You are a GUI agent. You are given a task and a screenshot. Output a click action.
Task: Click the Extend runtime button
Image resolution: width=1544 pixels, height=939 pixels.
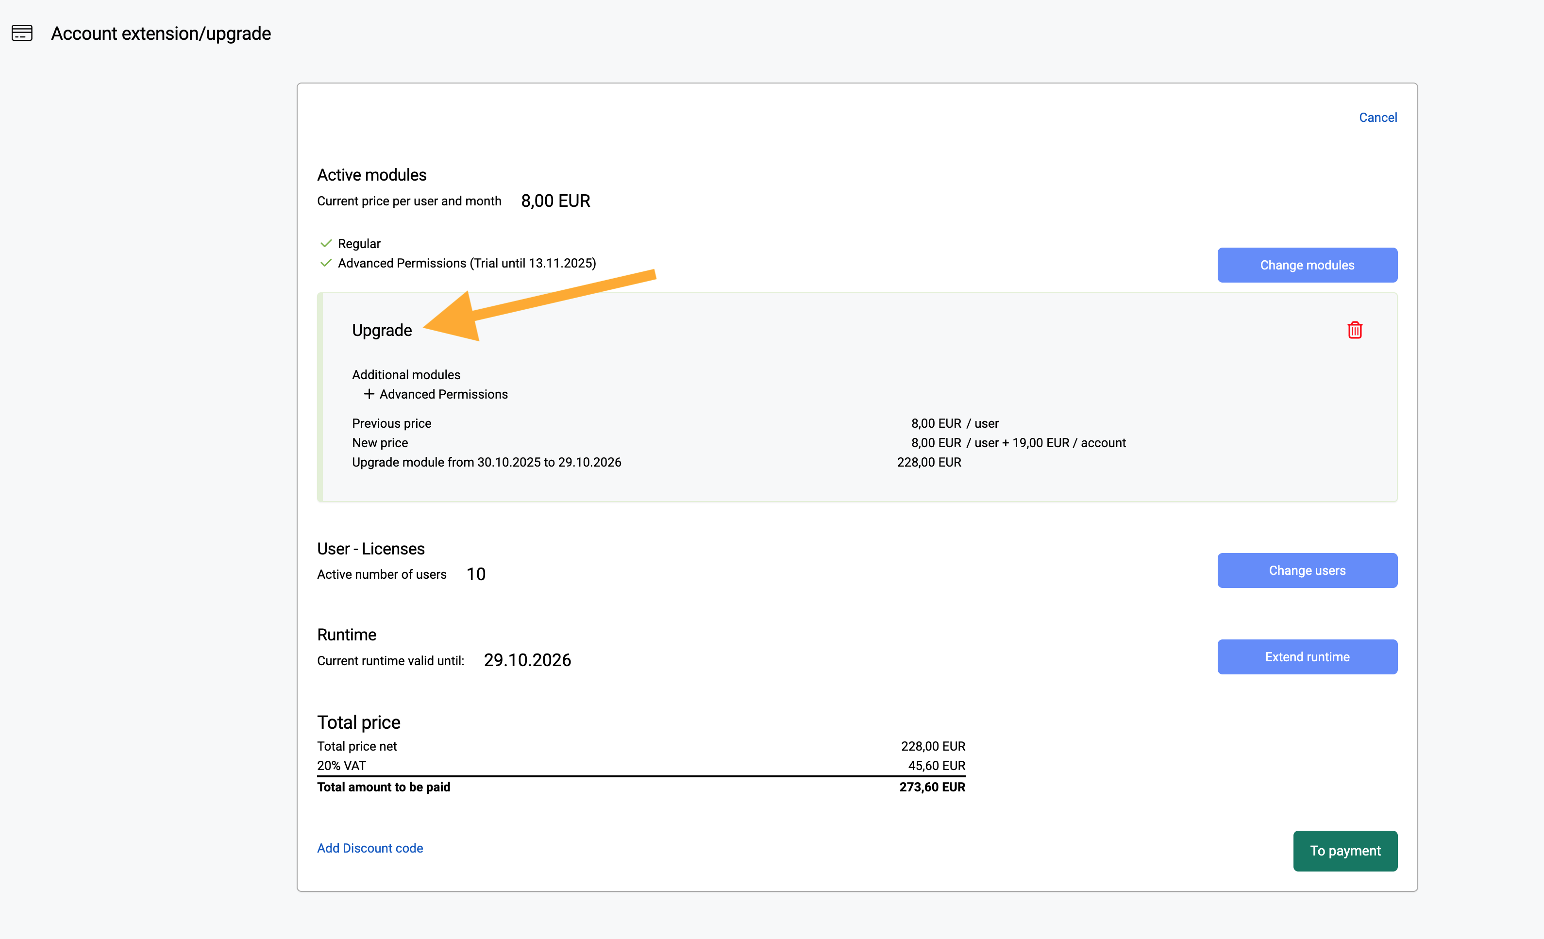1307,656
